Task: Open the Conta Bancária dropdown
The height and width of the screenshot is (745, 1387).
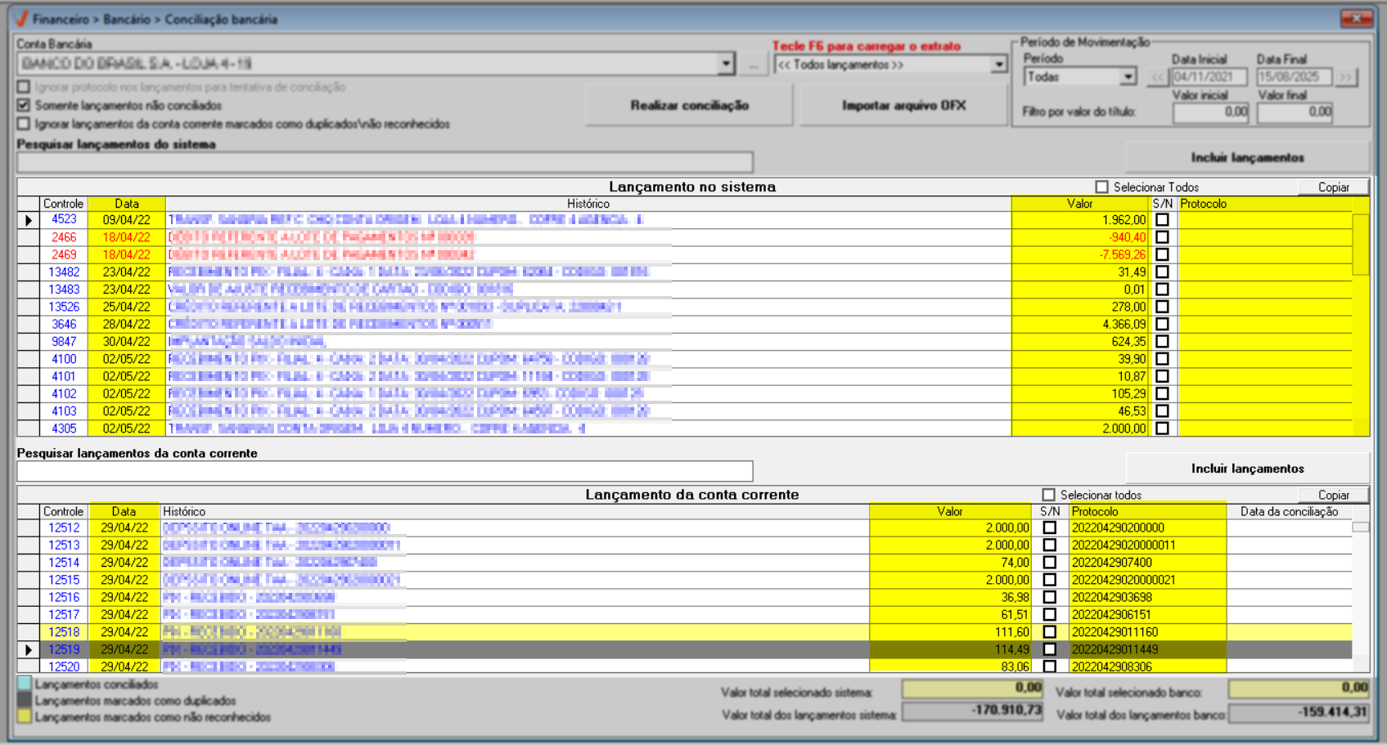Action: pos(725,64)
